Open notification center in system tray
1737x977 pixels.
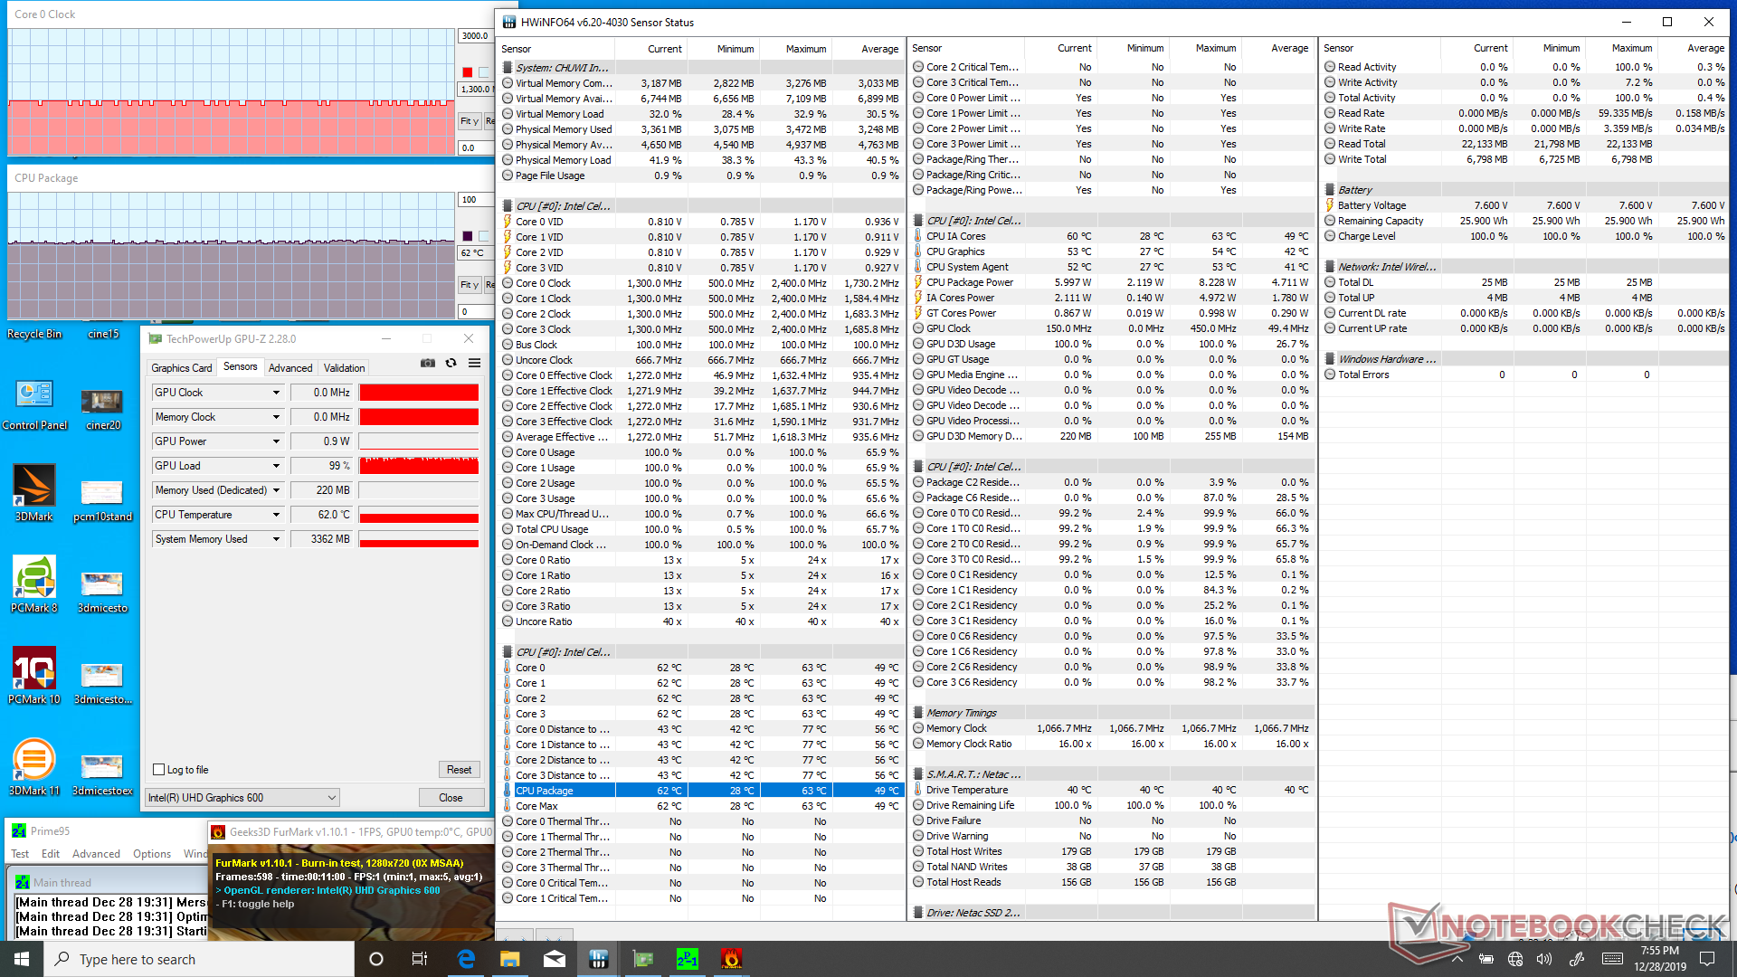[x=1707, y=959]
